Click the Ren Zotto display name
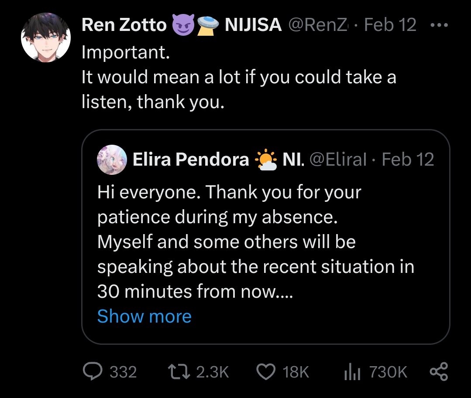This screenshot has width=471, height=398. [124, 25]
